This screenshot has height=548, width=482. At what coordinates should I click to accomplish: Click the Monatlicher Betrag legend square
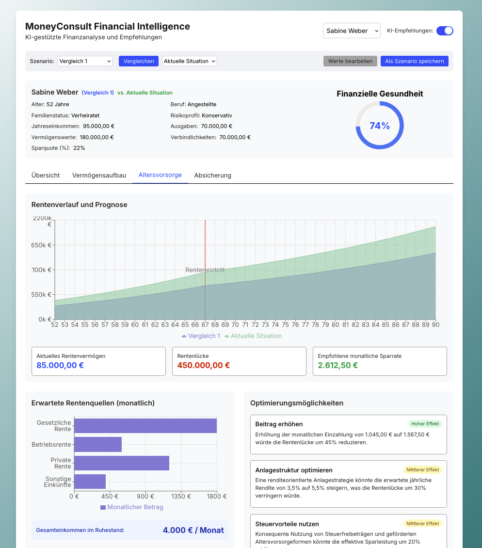[103, 507]
